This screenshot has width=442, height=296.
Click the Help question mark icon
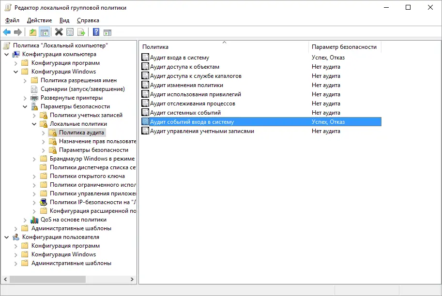pos(96,32)
